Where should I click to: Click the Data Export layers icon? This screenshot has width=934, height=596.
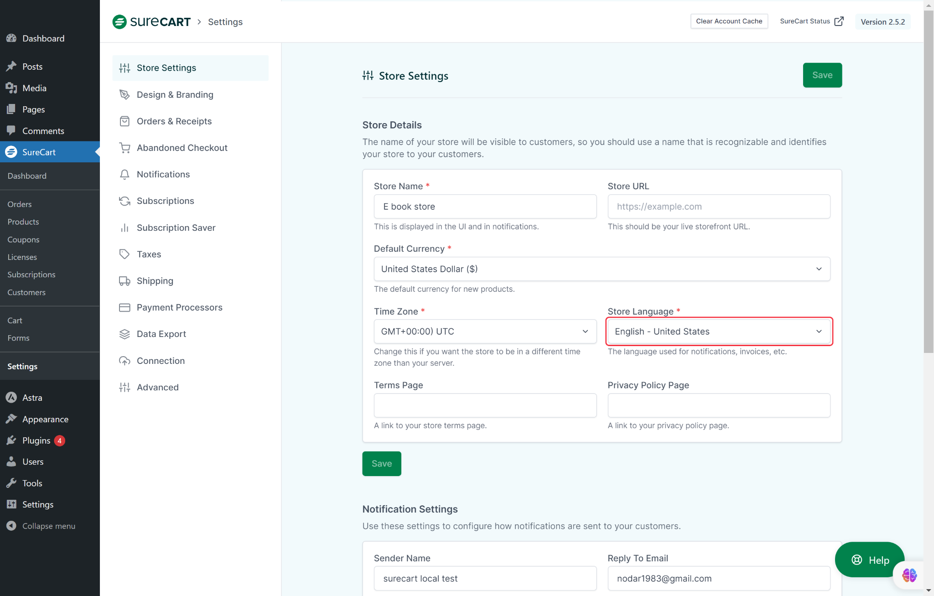point(124,334)
